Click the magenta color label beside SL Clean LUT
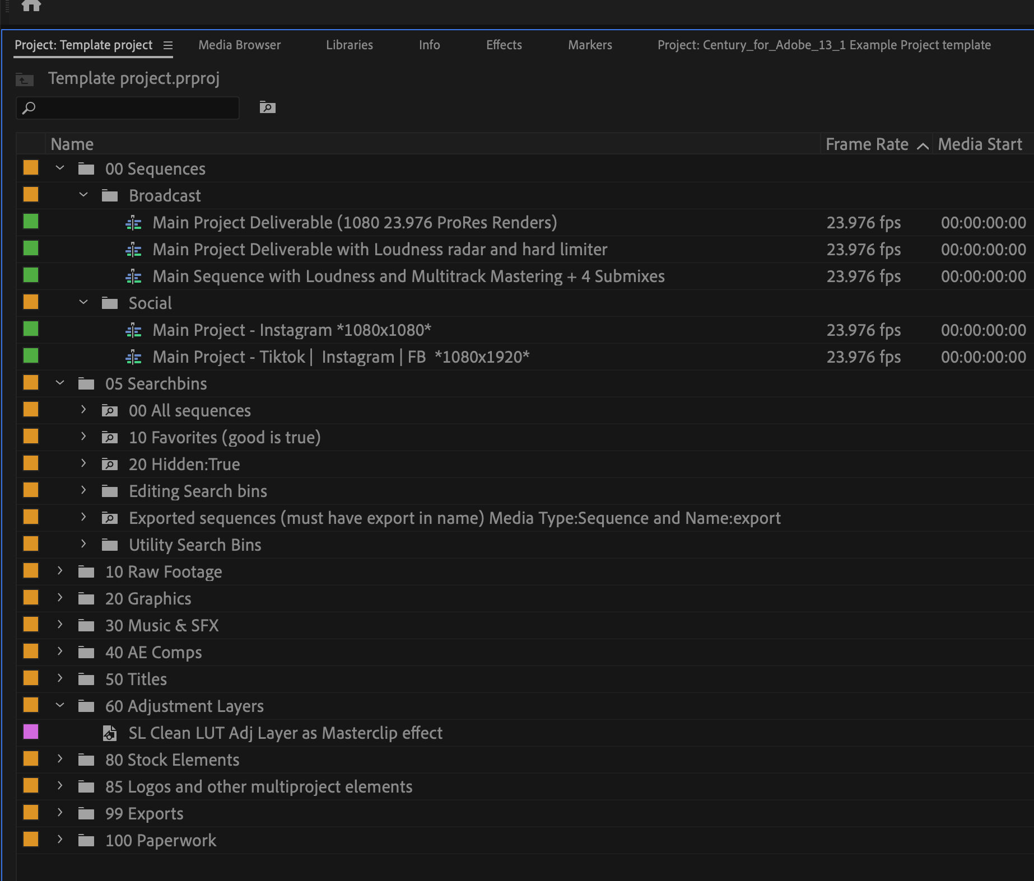The height and width of the screenshot is (881, 1034). [x=30, y=732]
